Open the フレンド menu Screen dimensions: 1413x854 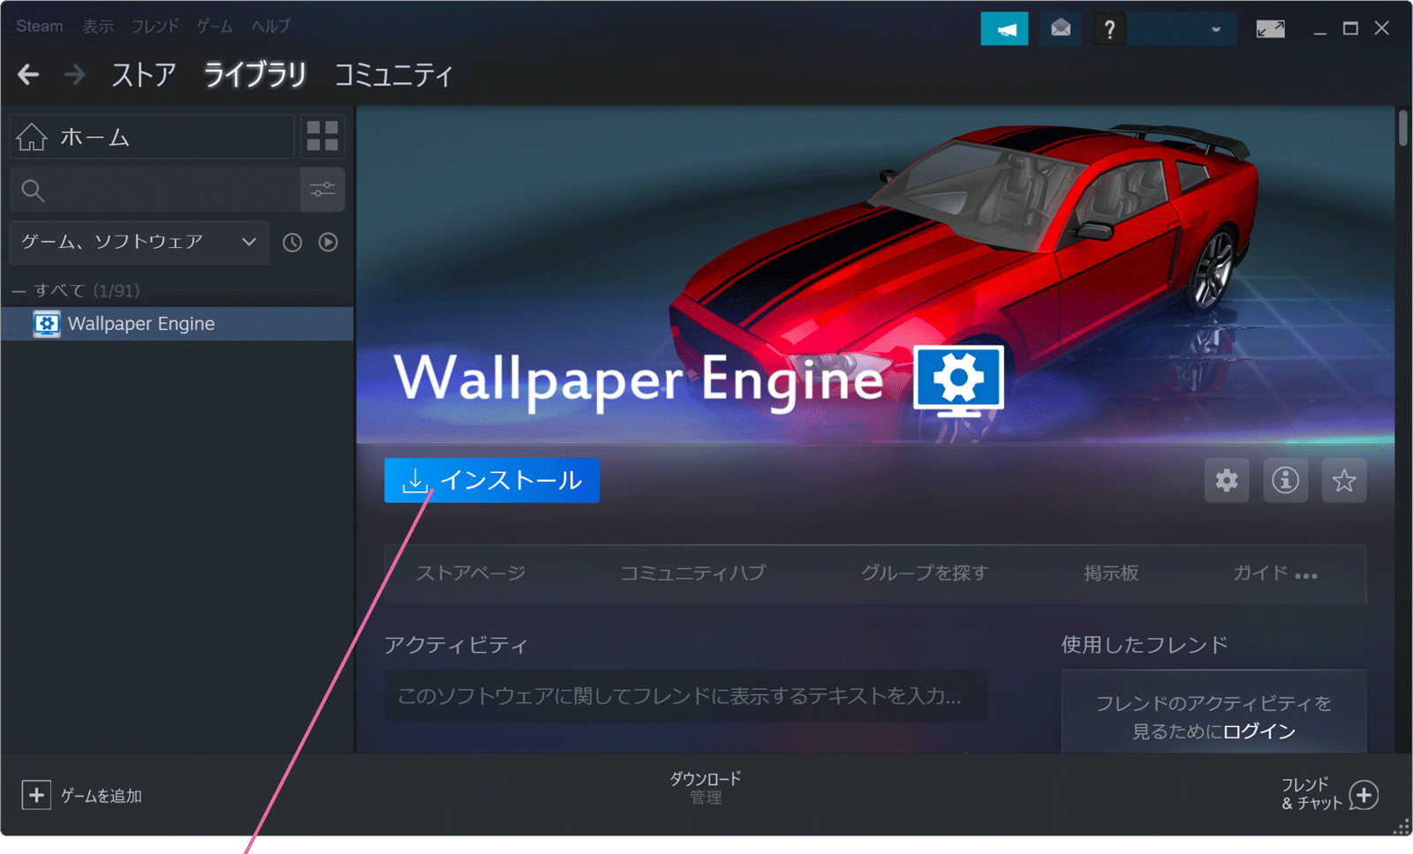[x=155, y=26]
